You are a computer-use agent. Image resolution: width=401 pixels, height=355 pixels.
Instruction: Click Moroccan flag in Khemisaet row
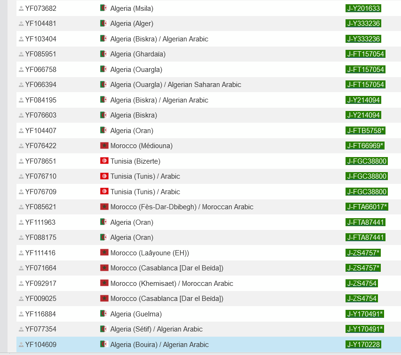[x=104, y=283]
